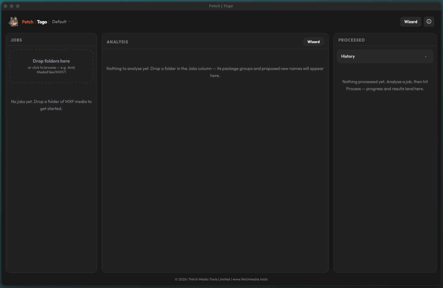The height and width of the screenshot is (288, 443).
Task: Click the 'Nothing processed yet' message
Action: 385,85
